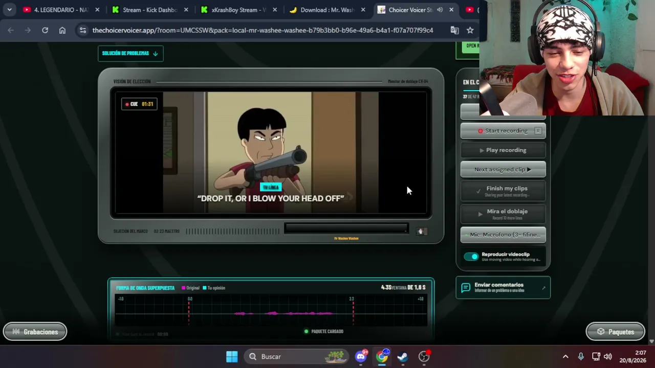Click the taskbar Buscar search box

pos(296,357)
